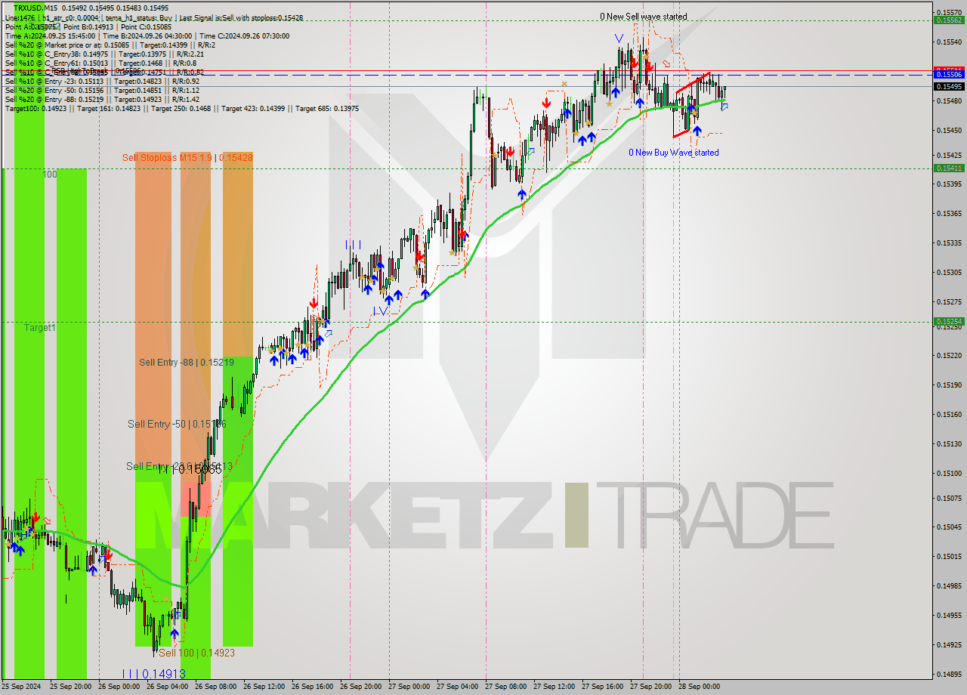Select the 'Sell 100 | 0.14923' label
This screenshot has height=695, width=967.
coord(196,653)
